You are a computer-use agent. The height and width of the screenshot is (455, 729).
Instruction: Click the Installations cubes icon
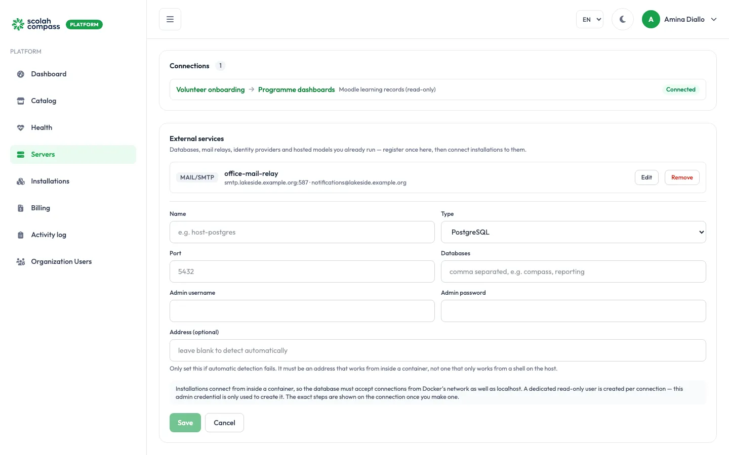pyautogui.click(x=21, y=181)
